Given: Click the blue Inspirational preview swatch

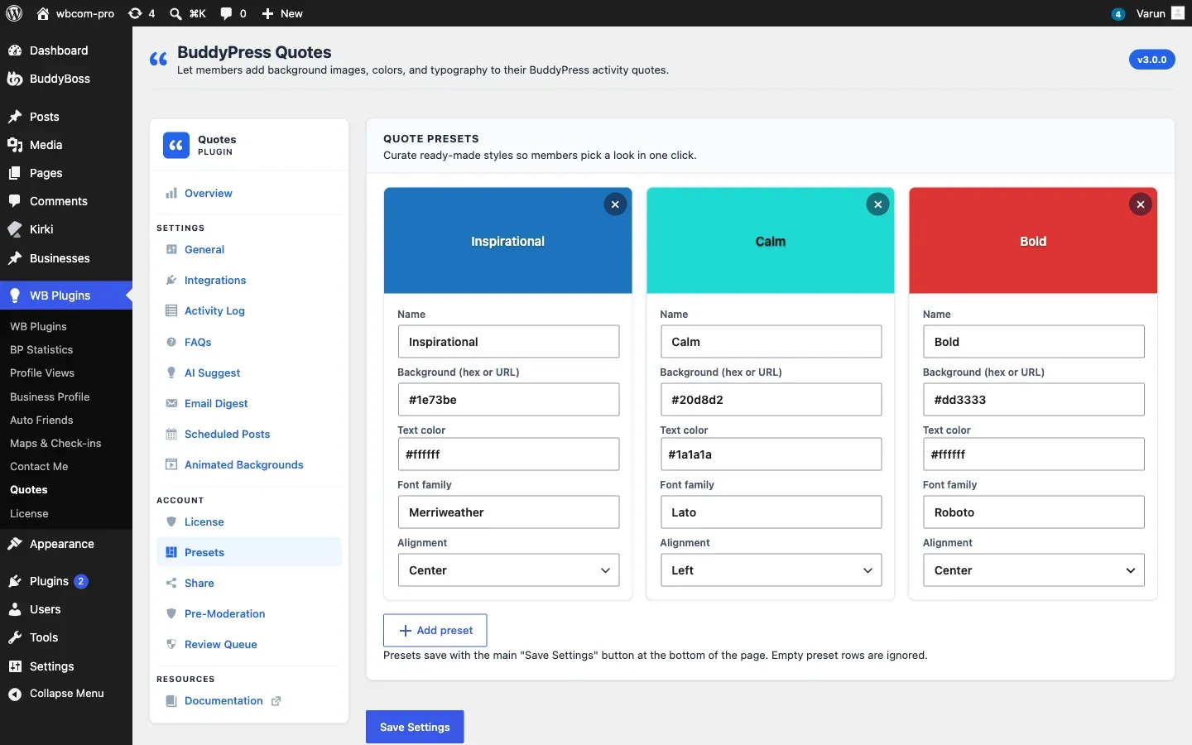Looking at the screenshot, I should [x=507, y=241].
